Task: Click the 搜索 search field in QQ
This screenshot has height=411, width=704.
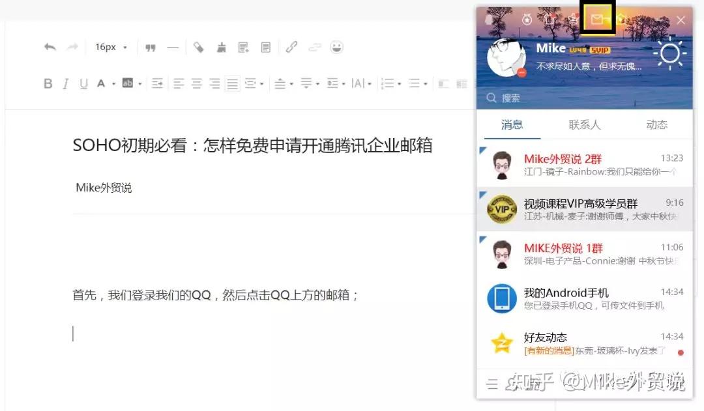Action: click(585, 98)
